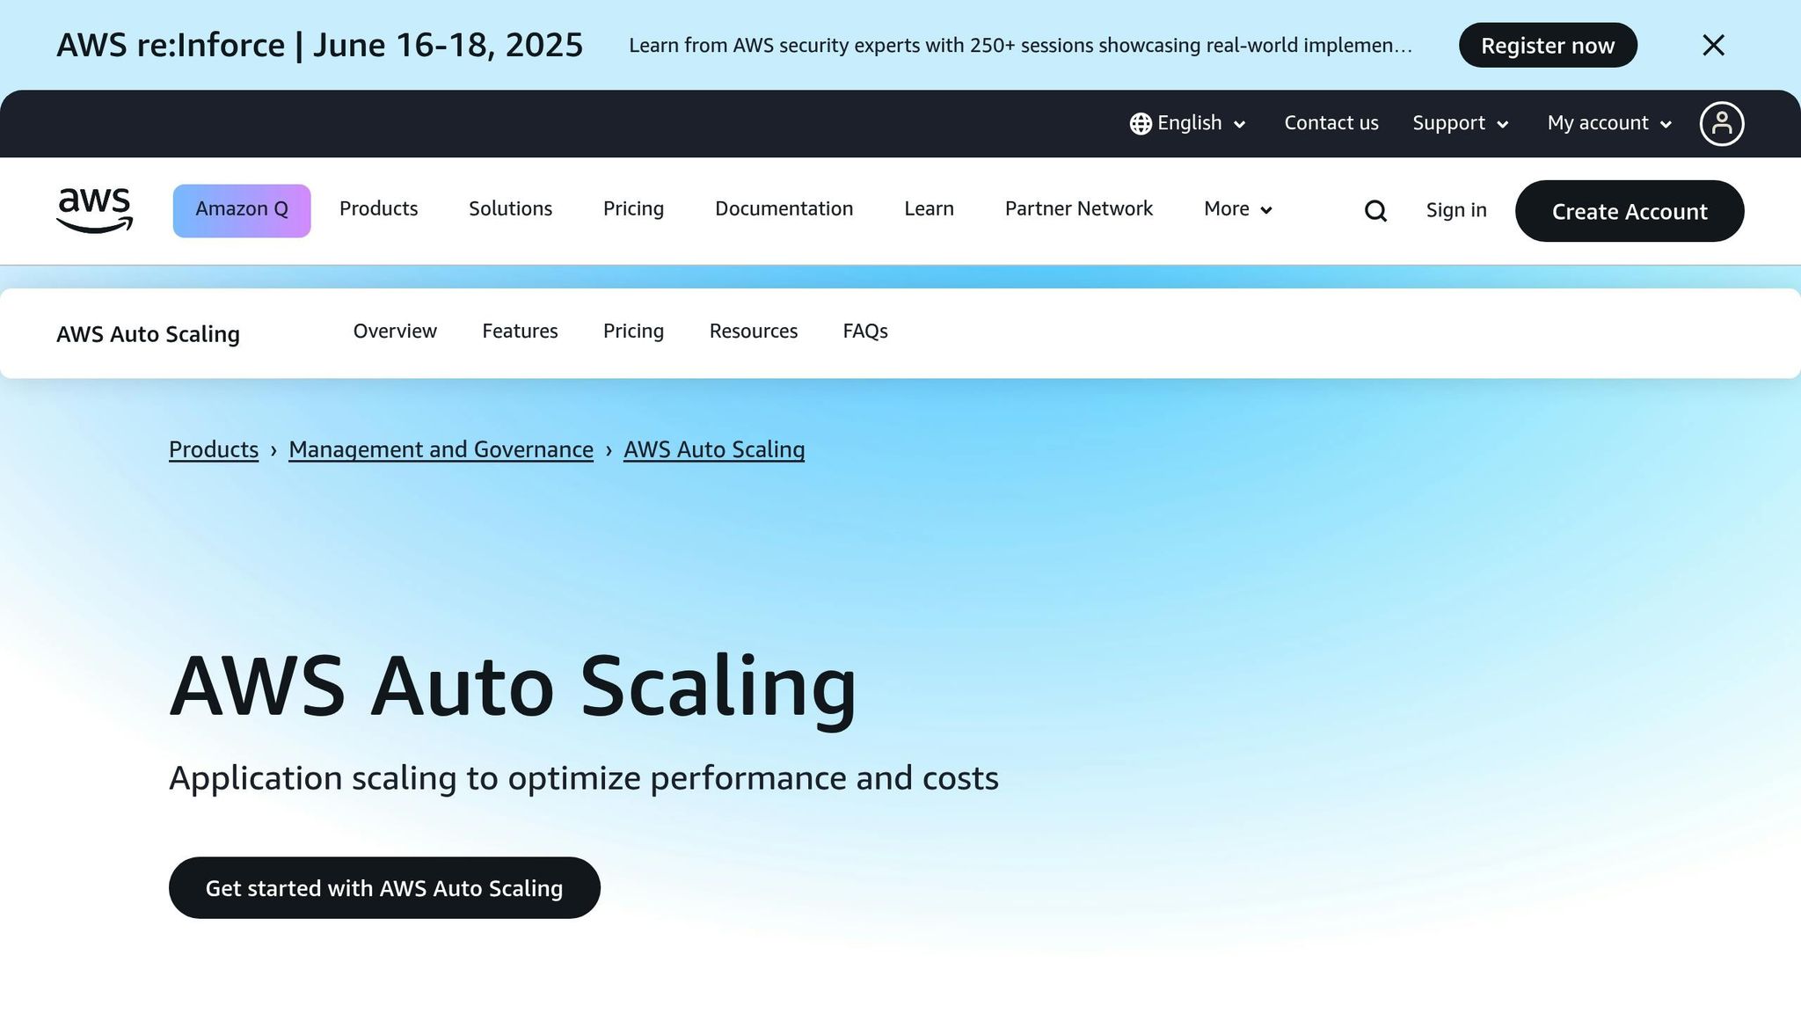This screenshot has height=1013, width=1801.
Task: Click the globe language icon
Action: pyautogui.click(x=1141, y=124)
